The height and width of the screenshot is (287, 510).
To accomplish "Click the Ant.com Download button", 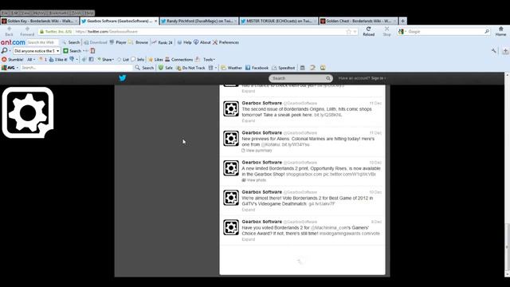I will [x=96, y=42].
